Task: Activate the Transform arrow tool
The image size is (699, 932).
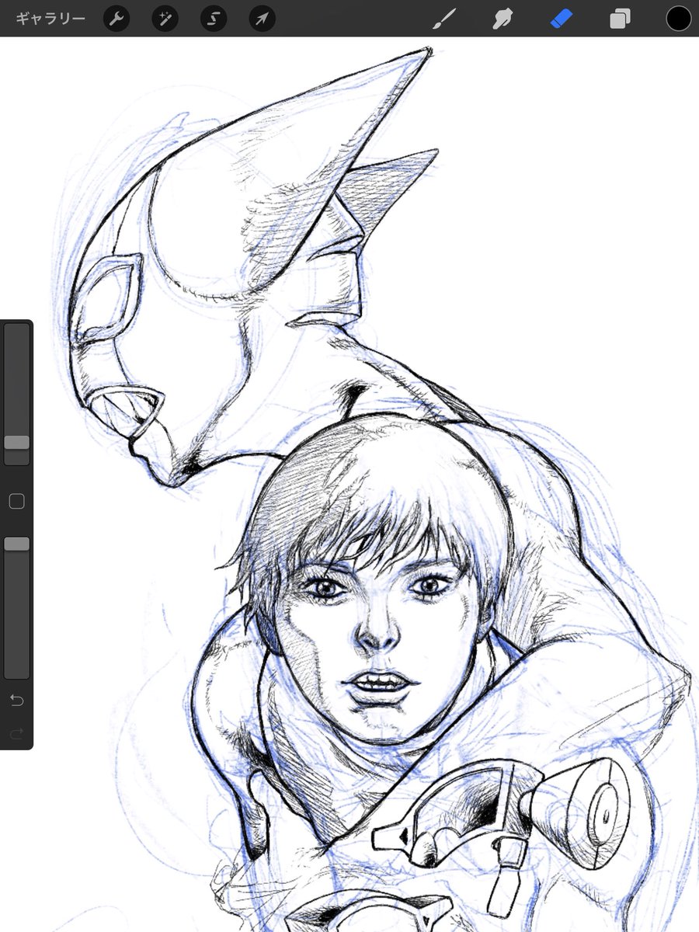Action: [262, 19]
